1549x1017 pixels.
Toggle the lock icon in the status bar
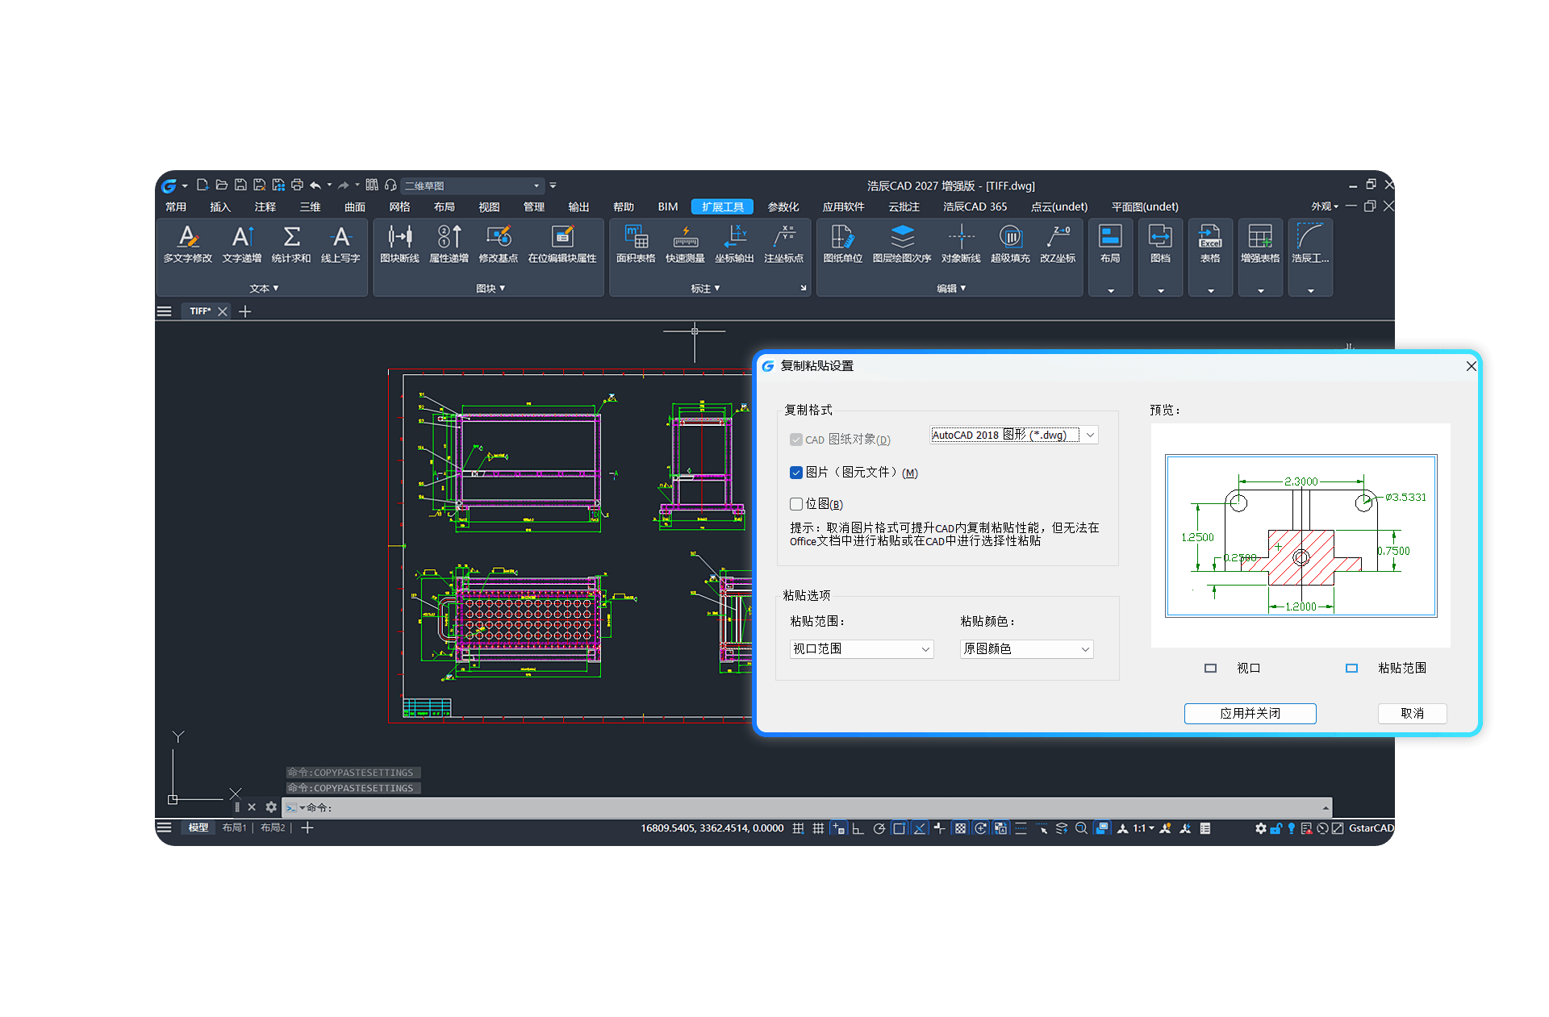tap(1276, 828)
